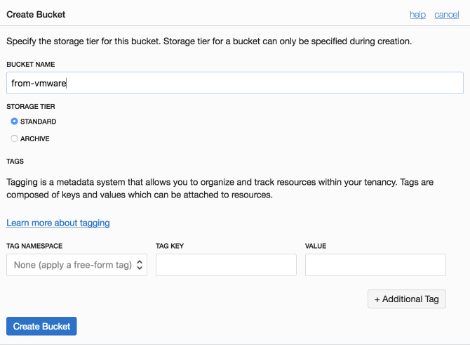Click the ARCHIVE option label text
Image resolution: width=470 pixels, height=345 pixels.
click(35, 138)
